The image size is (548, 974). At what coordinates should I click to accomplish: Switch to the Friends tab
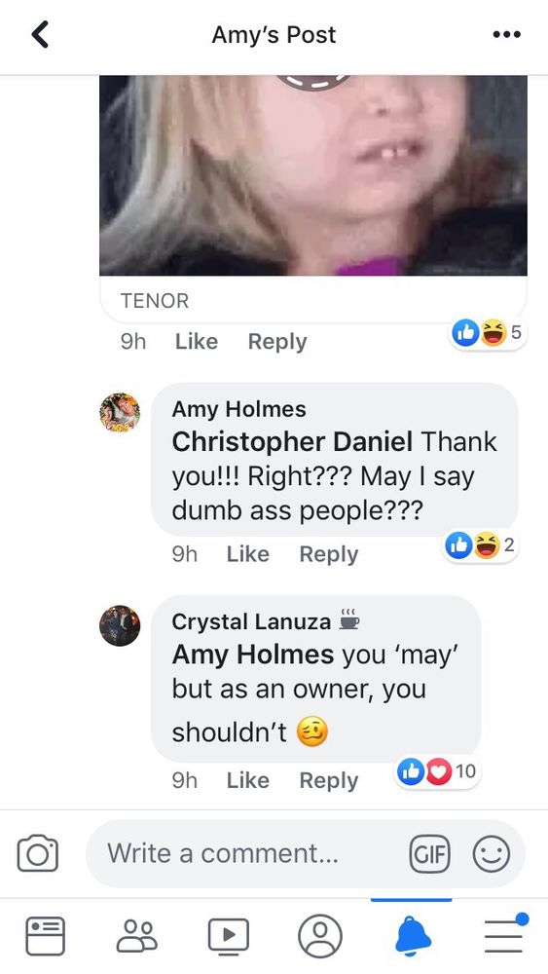tap(137, 935)
